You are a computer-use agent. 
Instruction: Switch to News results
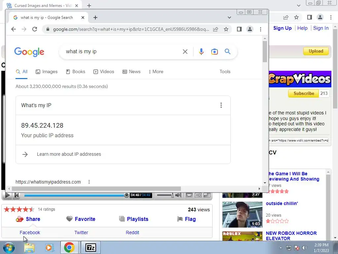pos(131,71)
